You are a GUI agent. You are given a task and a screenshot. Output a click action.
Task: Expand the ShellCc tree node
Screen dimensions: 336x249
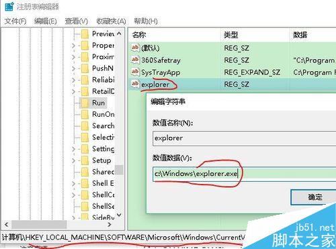pyautogui.click(x=73, y=195)
